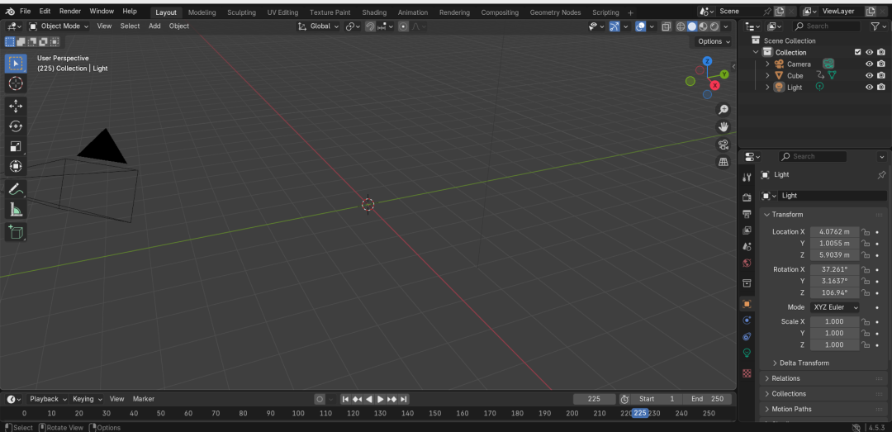Select the Annotate tool
The width and height of the screenshot is (892, 432).
[x=16, y=189]
